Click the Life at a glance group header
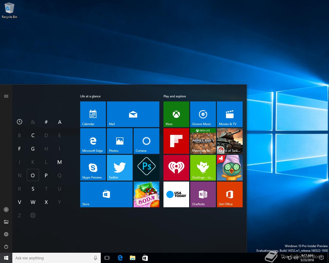329x263 pixels. pos(90,96)
